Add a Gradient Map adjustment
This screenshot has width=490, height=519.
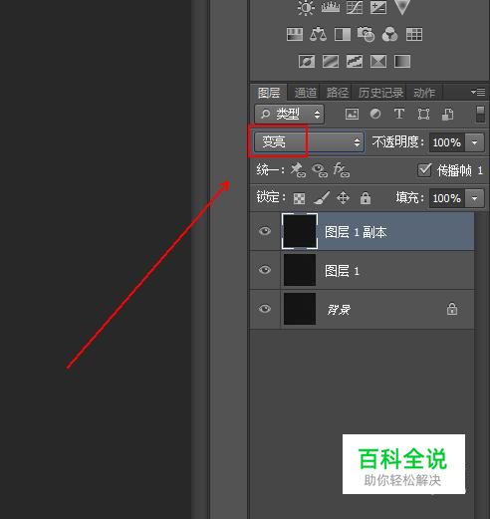(x=402, y=62)
